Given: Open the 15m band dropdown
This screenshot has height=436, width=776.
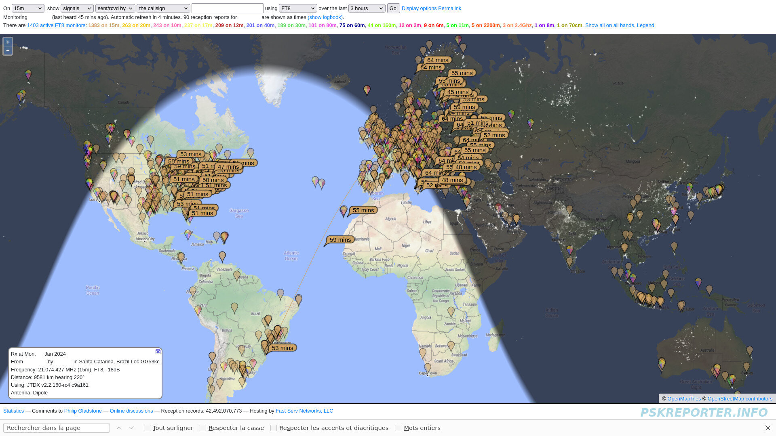Looking at the screenshot, I should [28, 8].
